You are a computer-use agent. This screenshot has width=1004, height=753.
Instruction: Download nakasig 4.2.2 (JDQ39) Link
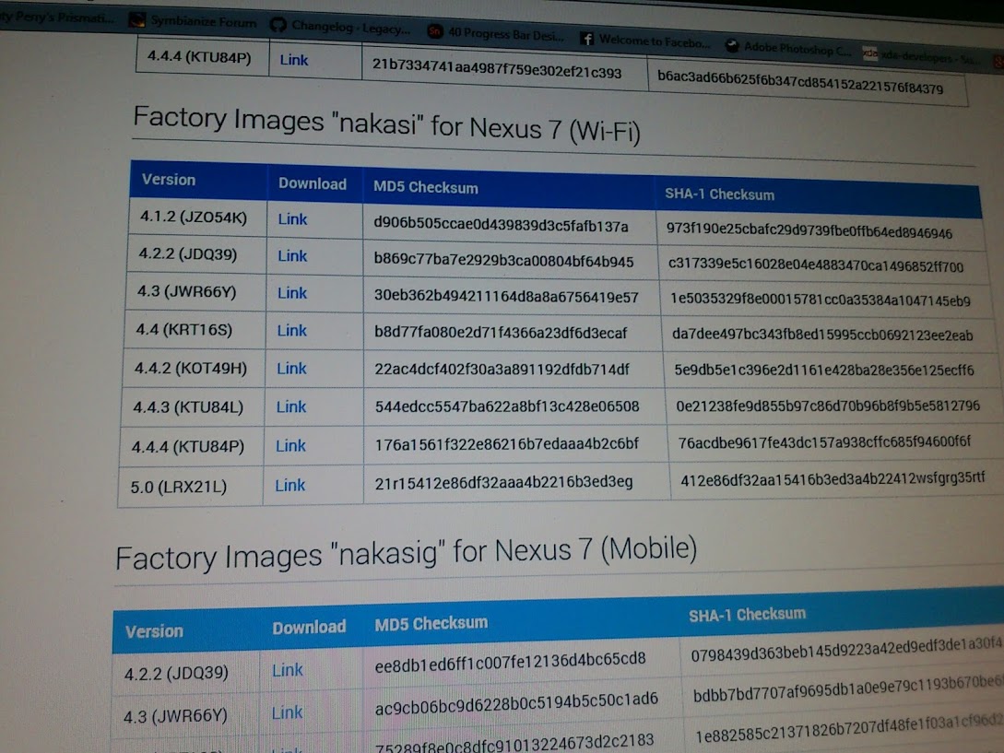tap(287, 670)
